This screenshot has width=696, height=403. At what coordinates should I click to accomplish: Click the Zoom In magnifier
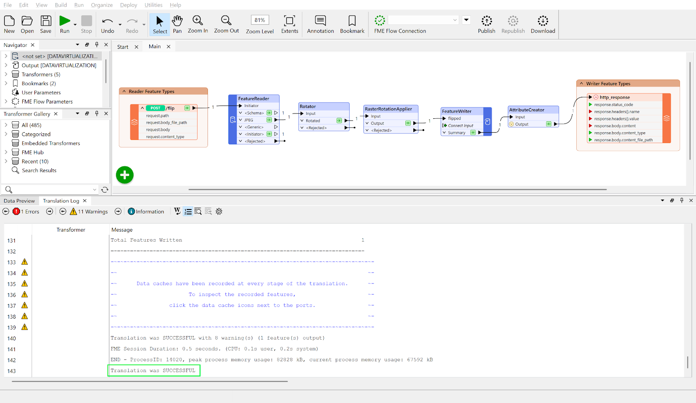tap(197, 20)
